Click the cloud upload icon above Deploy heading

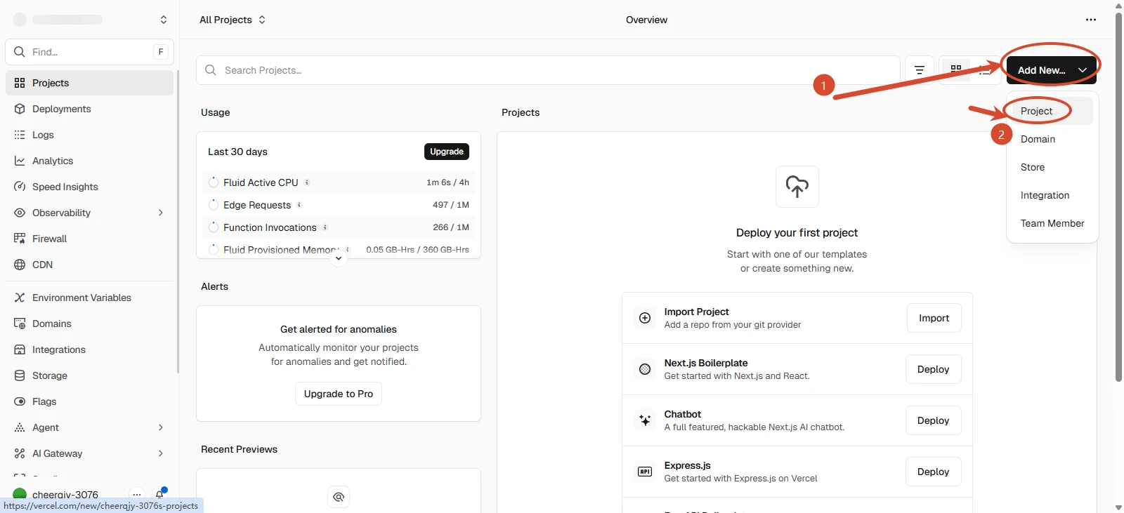pyautogui.click(x=797, y=187)
